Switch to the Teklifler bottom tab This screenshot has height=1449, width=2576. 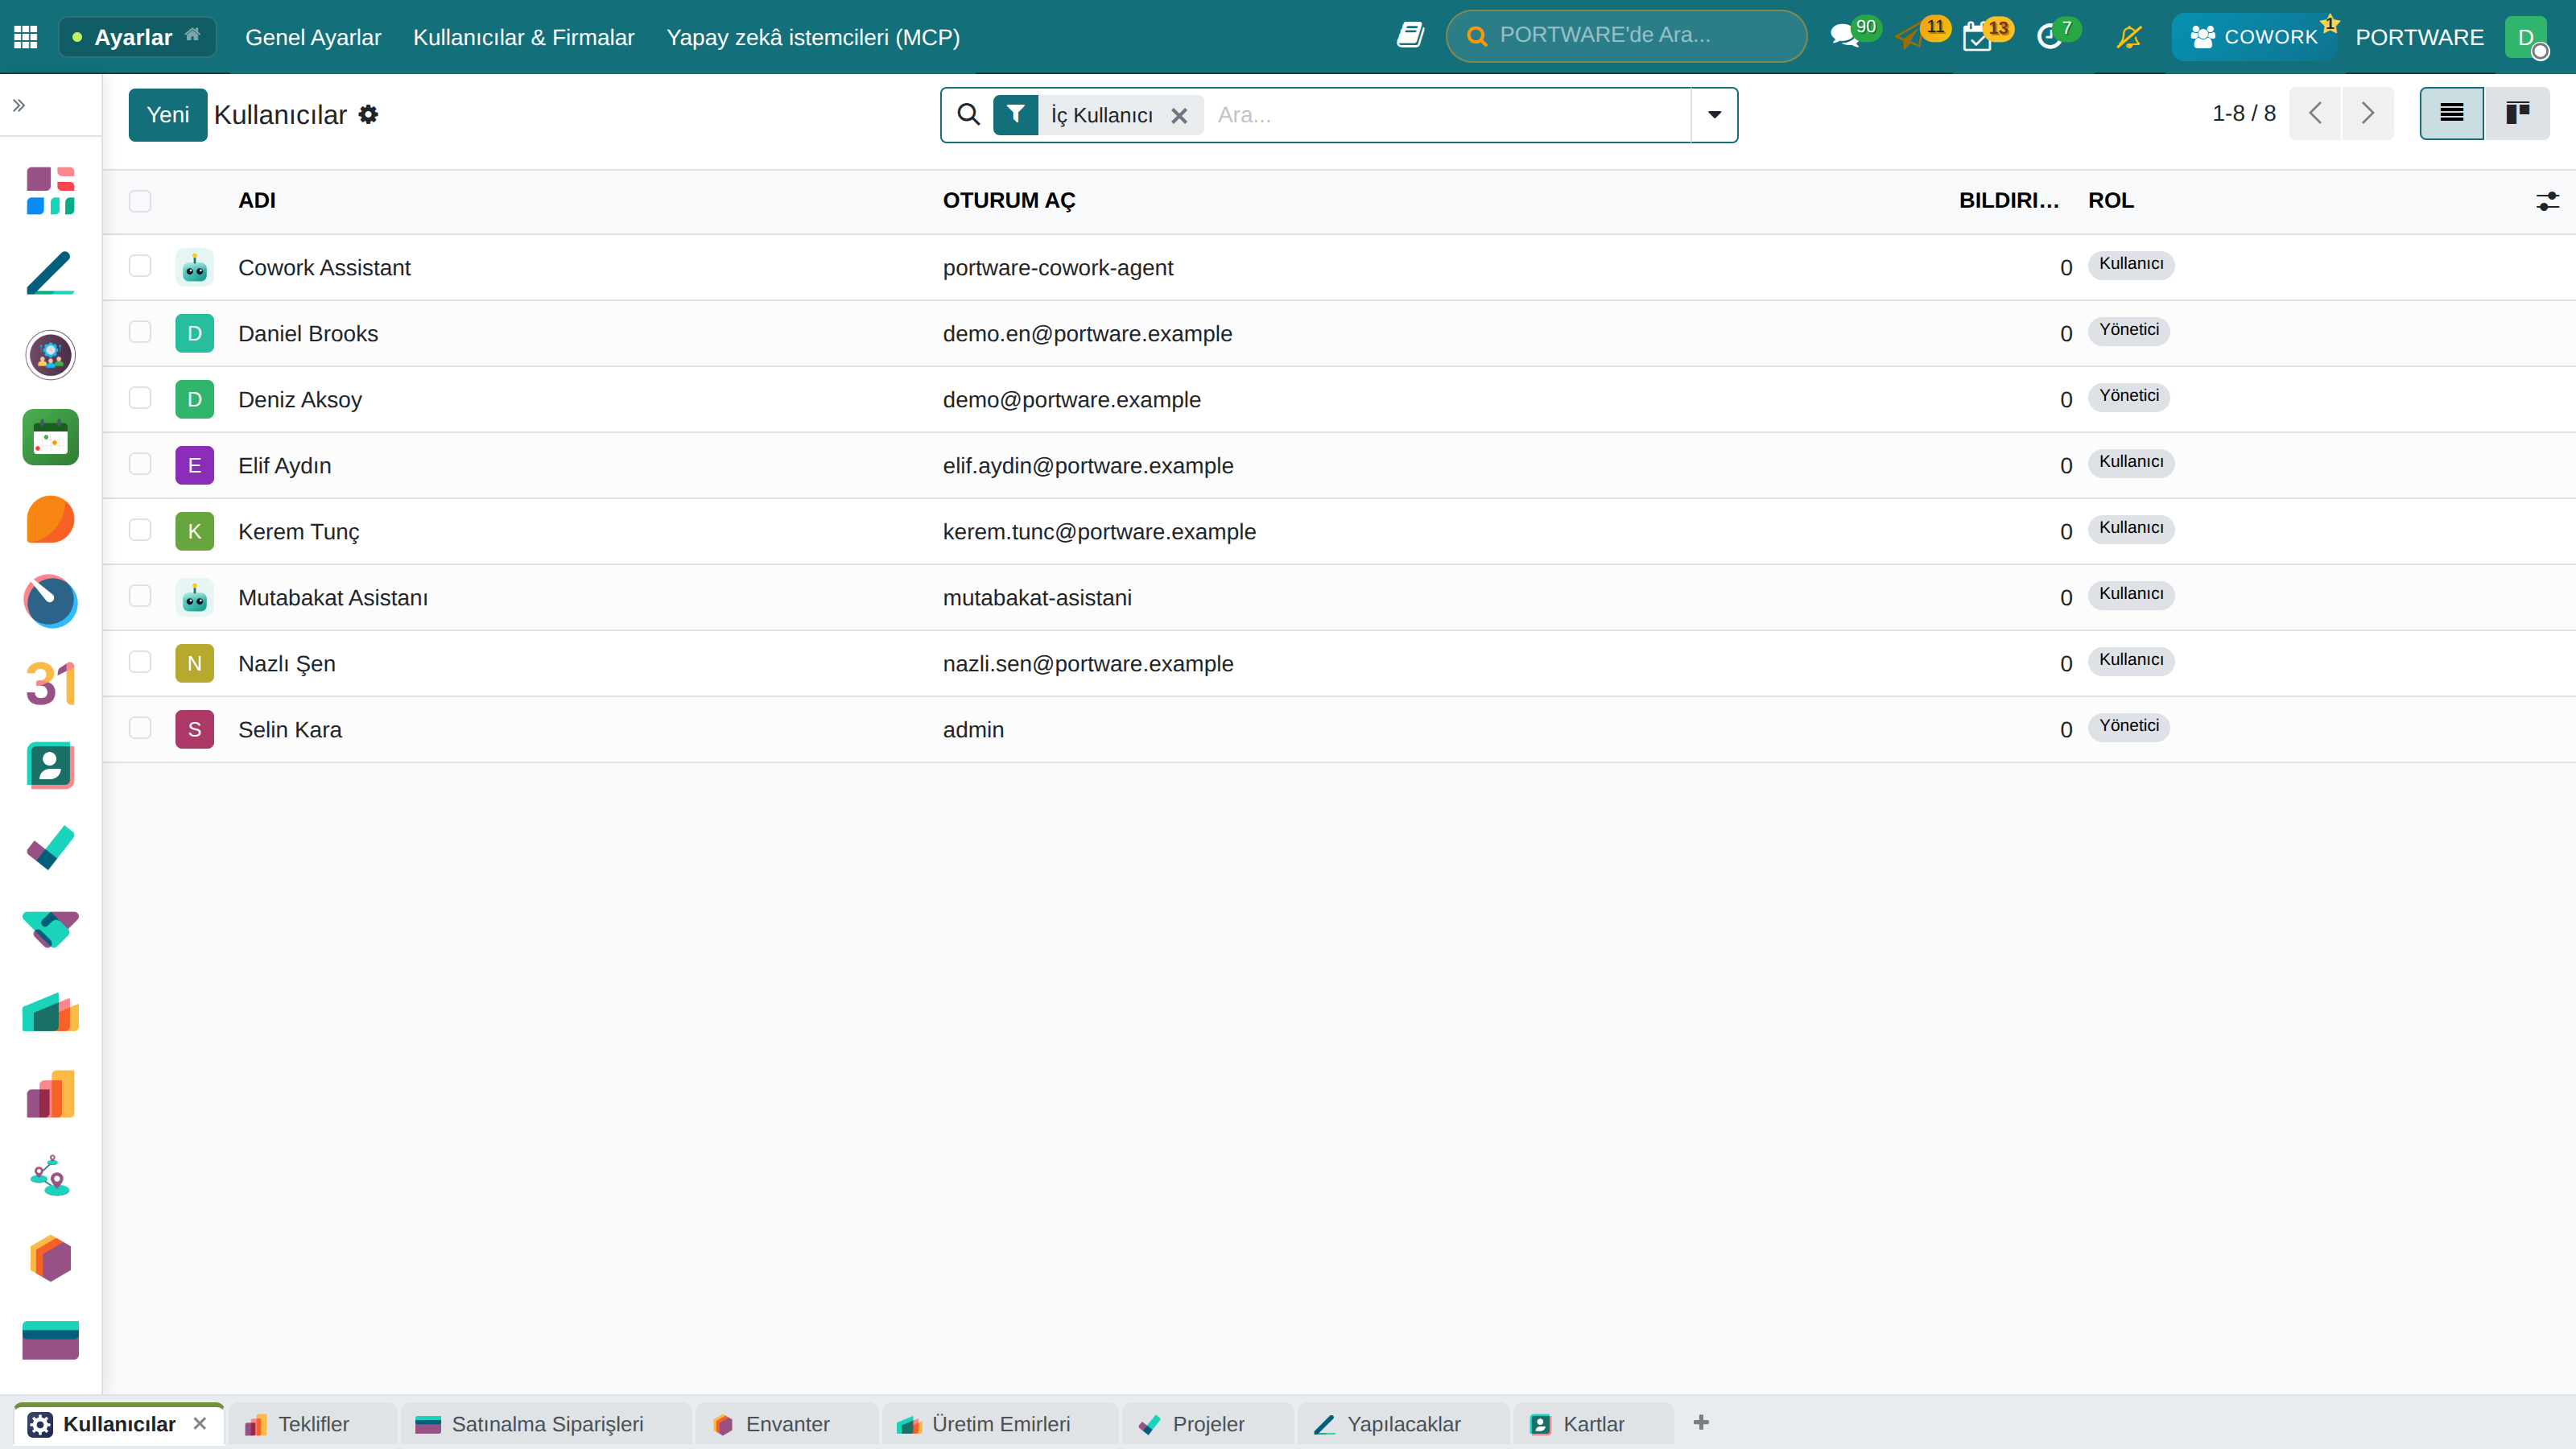pyautogui.click(x=313, y=1424)
